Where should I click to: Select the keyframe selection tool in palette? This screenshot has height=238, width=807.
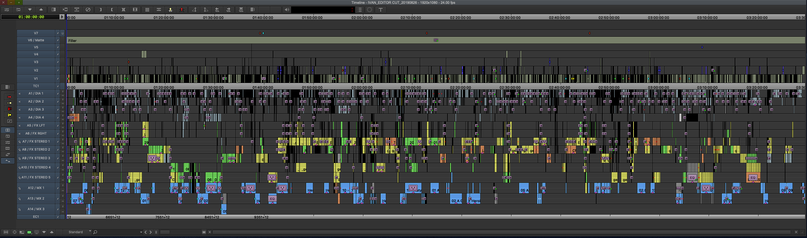9,121
